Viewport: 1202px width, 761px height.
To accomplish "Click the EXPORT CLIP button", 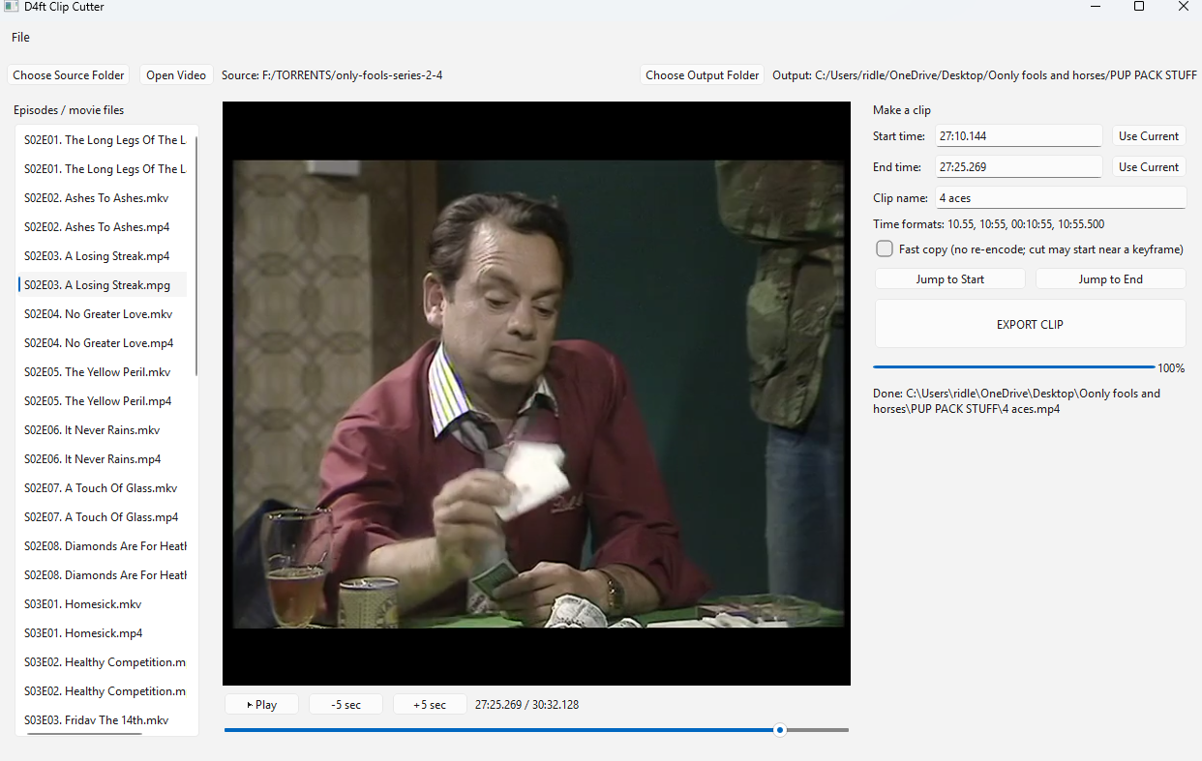I will coord(1031,324).
